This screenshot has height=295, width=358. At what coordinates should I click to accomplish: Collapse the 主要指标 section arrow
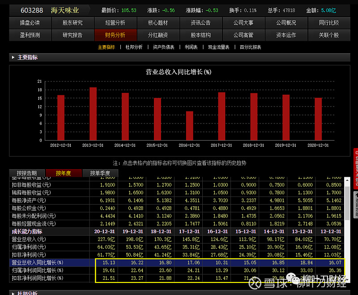tap(13, 57)
